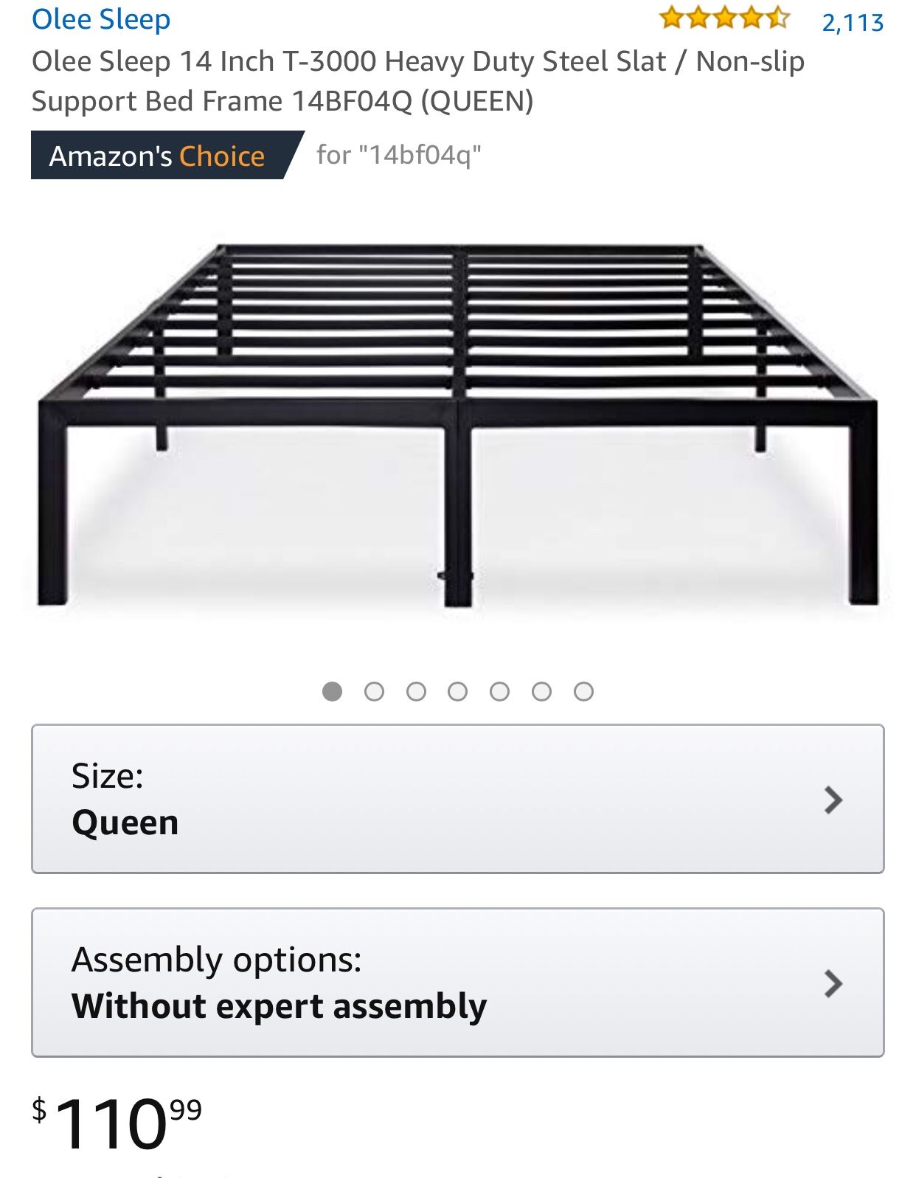Click the for "14bf04q" search term link
The image size is (916, 1178).
click(x=399, y=155)
